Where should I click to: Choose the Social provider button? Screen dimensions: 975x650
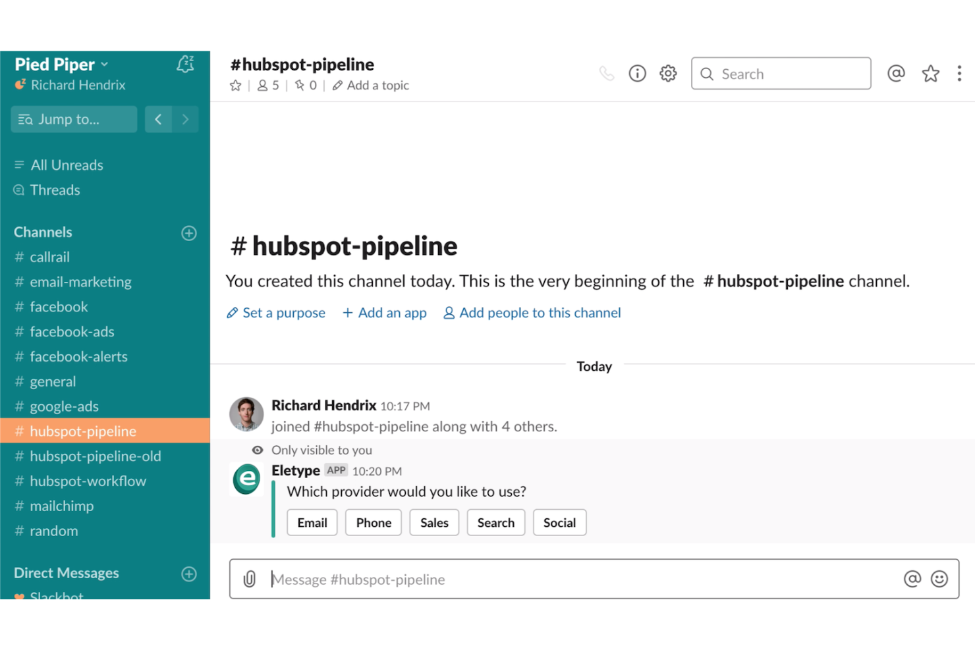(x=559, y=523)
